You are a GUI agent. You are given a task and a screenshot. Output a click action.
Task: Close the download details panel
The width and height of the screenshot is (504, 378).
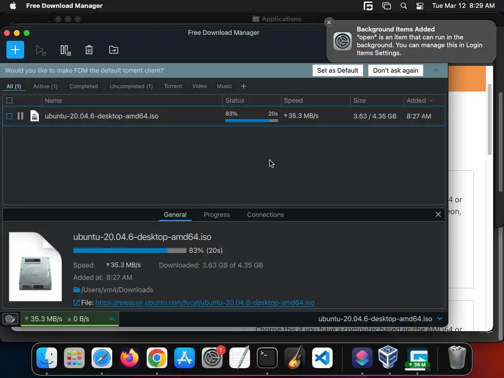pos(438,215)
